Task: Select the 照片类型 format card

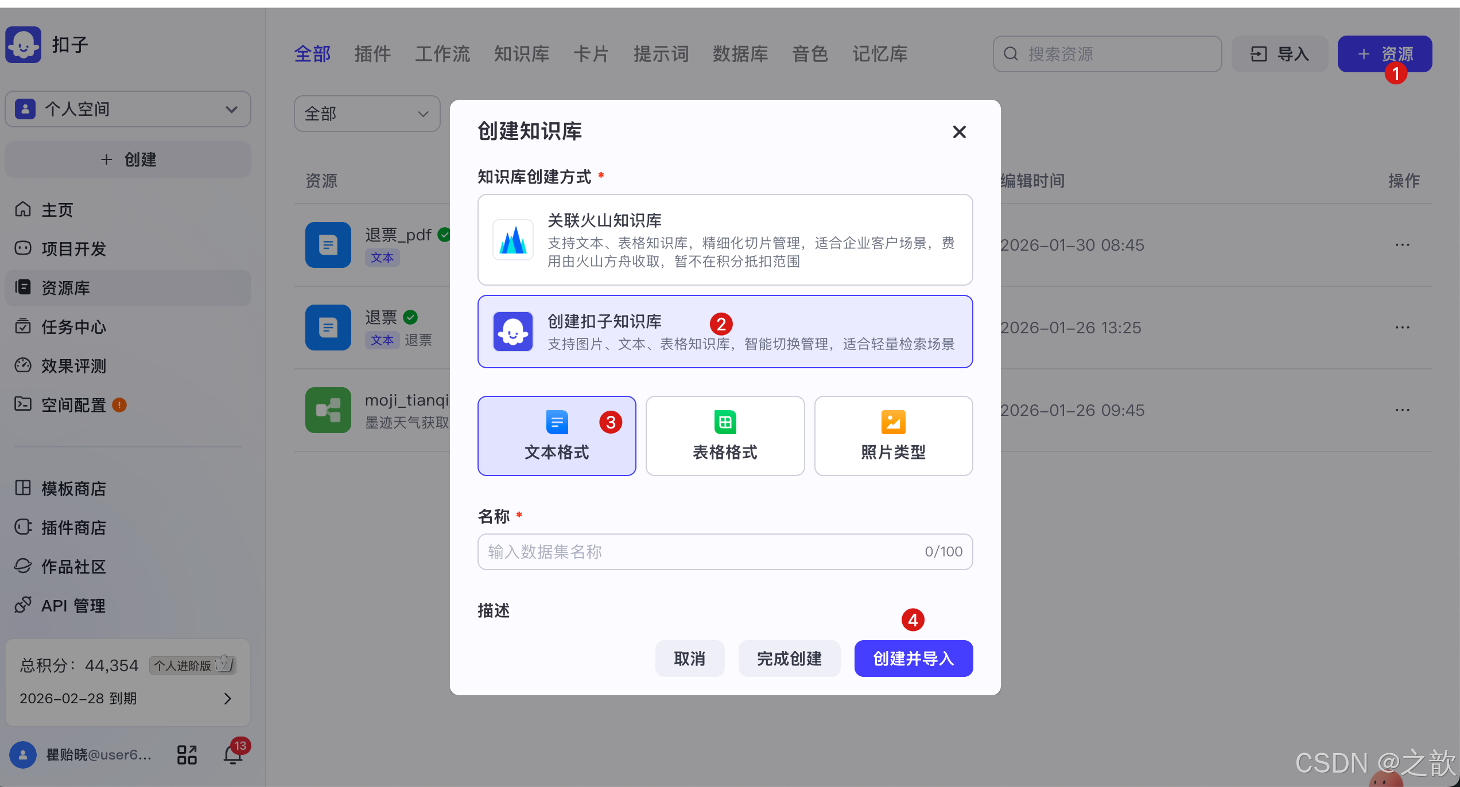Action: click(x=893, y=436)
